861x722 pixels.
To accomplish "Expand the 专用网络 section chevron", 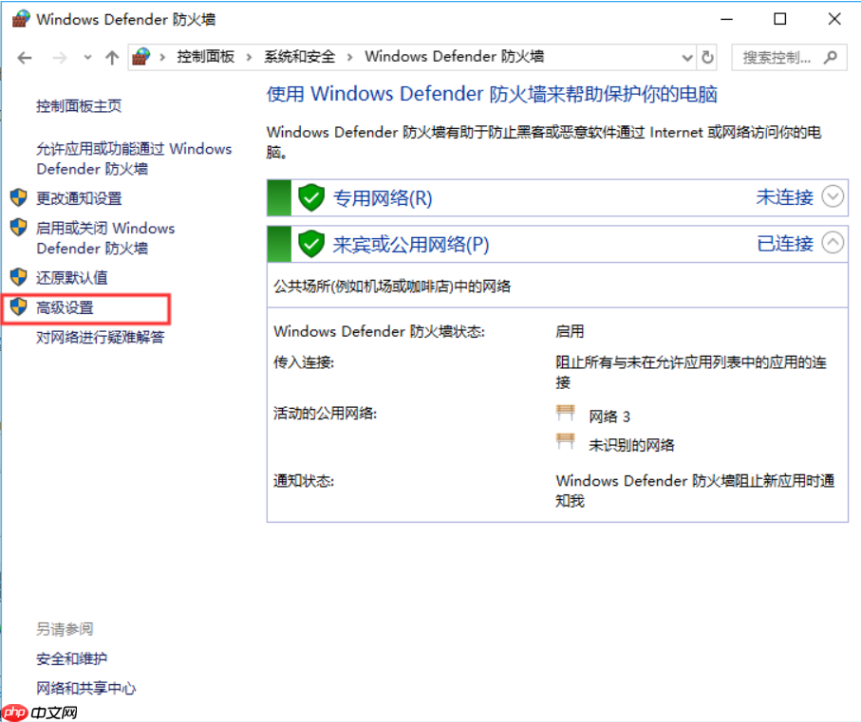I will coord(833,196).
